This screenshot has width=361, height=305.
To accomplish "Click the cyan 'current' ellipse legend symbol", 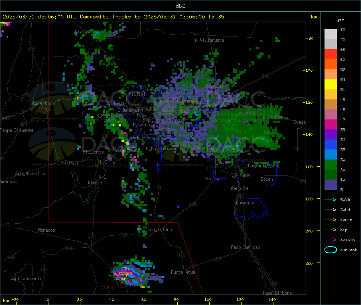I will [331, 250].
